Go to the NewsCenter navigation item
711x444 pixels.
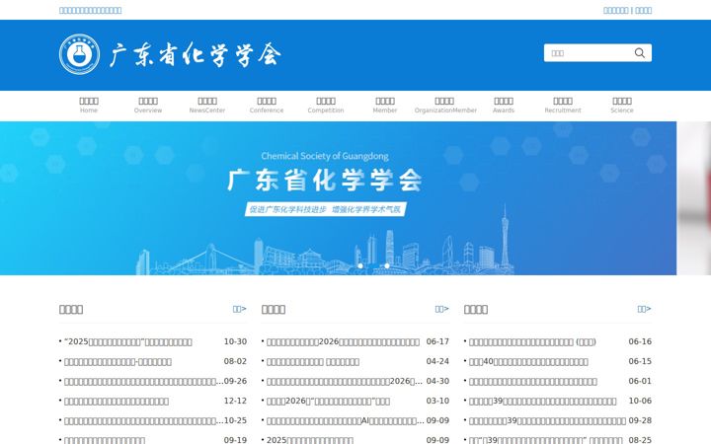coord(207,106)
